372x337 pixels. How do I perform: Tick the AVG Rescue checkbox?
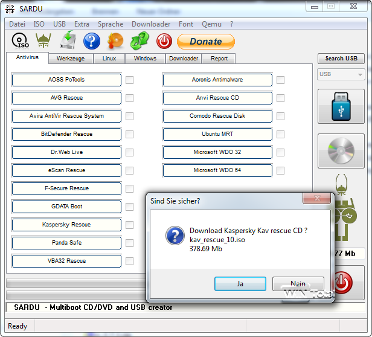(x=129, y=98)
